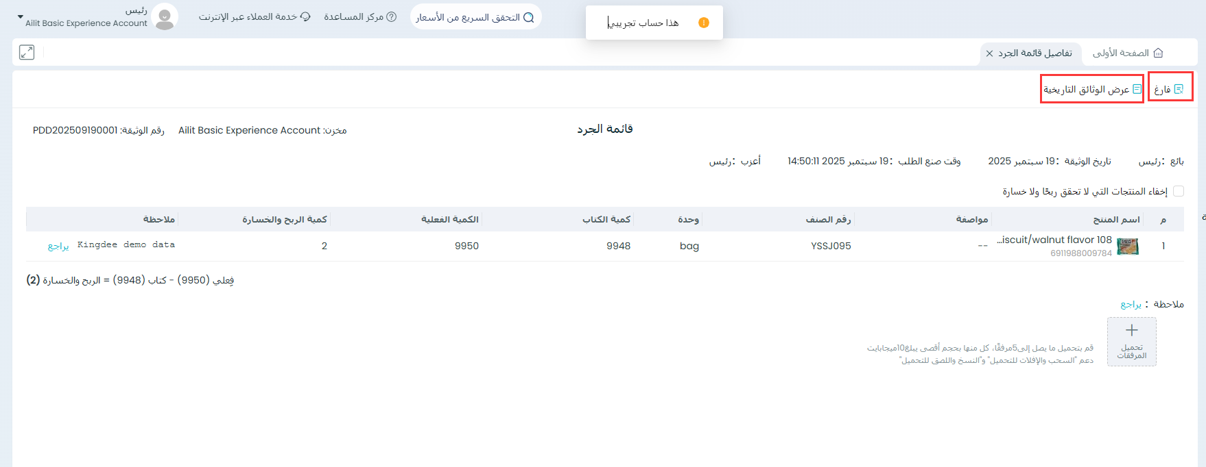Open the walnut flavor biscuit product thumbnail

click(1128, 246)
